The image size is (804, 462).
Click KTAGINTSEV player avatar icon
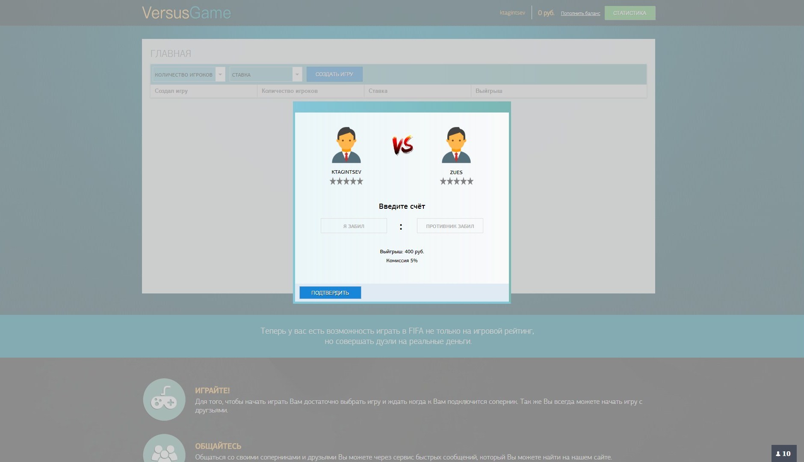tap(346, 145)
